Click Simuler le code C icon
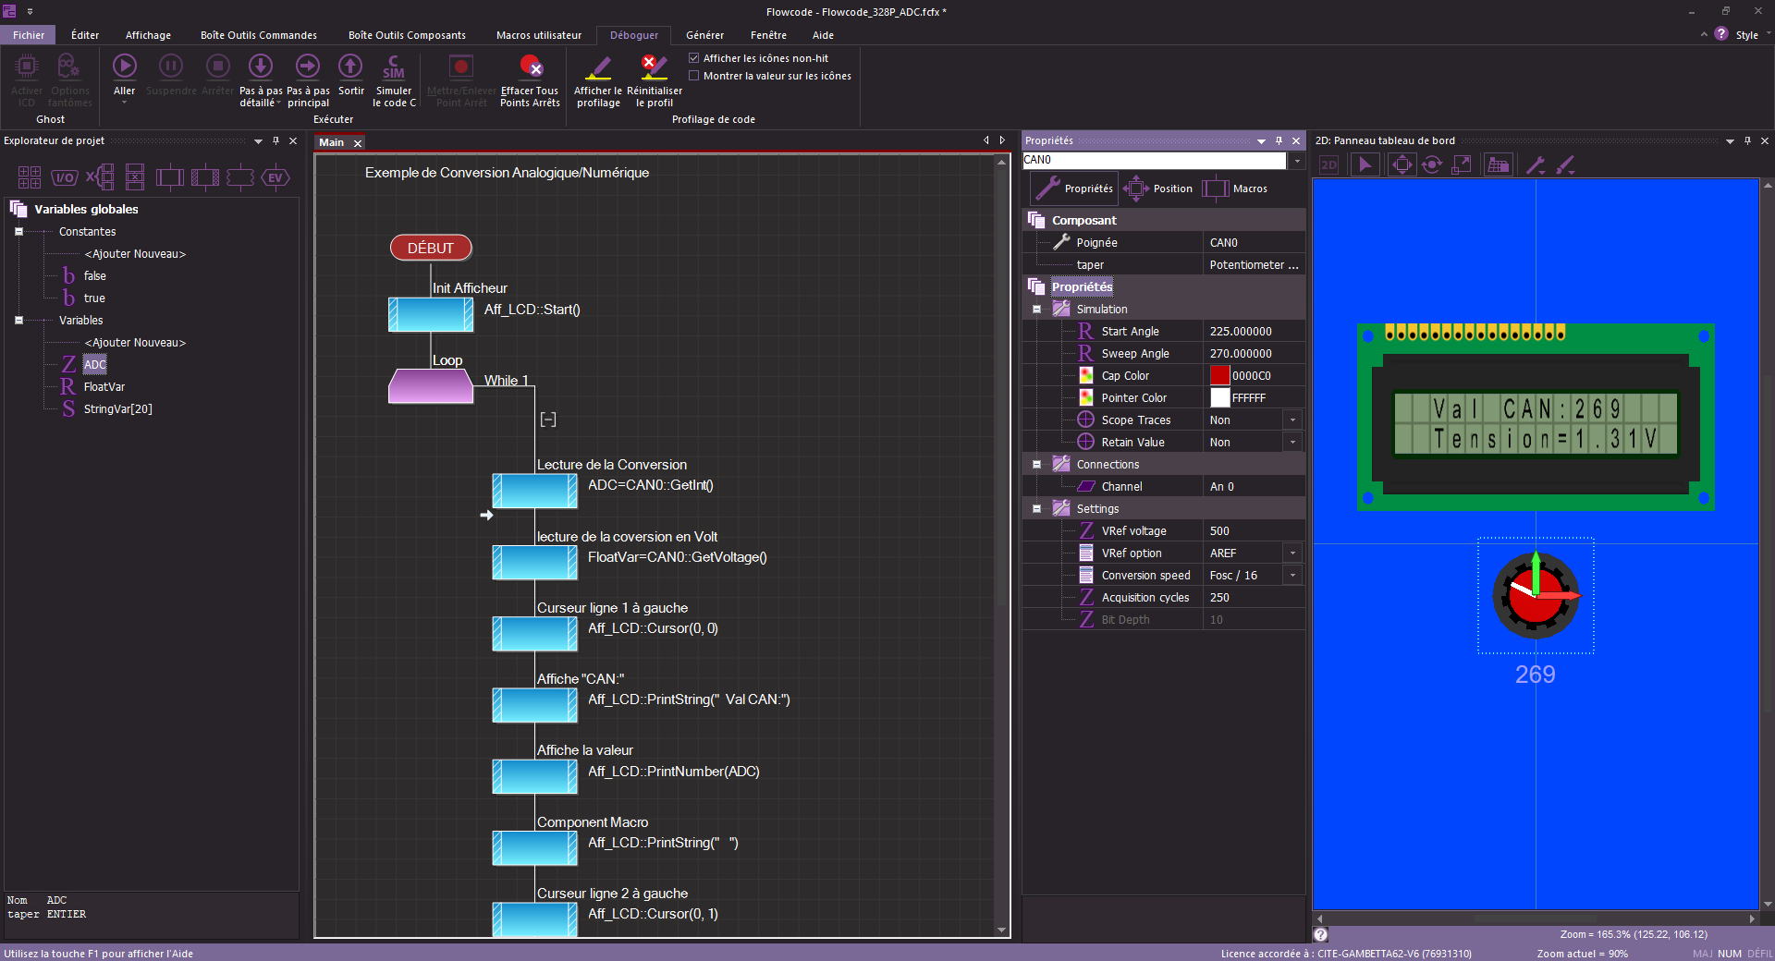This screenshot has height=961, width=1775. pyautogui.click(x=394, y=67)
